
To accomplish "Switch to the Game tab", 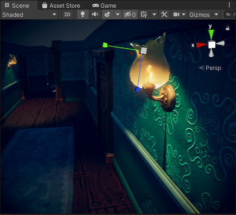I will coord(104,6).
